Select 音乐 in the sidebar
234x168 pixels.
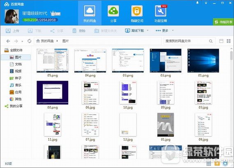click(x=16, y=85)
